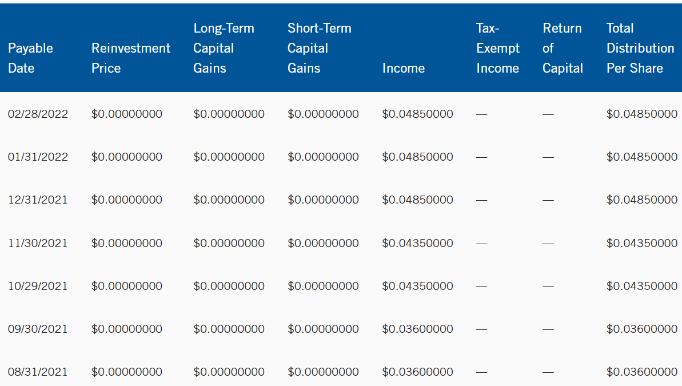Click the Payable Date column header
This screenshot has width=682, height=386.
click(x=30, y=58)
